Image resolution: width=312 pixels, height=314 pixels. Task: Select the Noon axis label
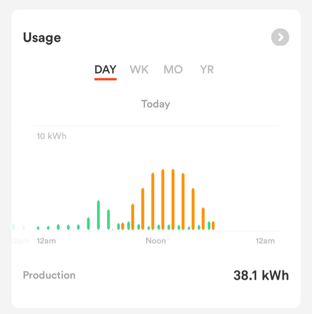point(155,241)
